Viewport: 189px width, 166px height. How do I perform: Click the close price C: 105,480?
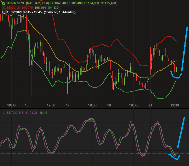pyautogui.click(x=108, y=3)
